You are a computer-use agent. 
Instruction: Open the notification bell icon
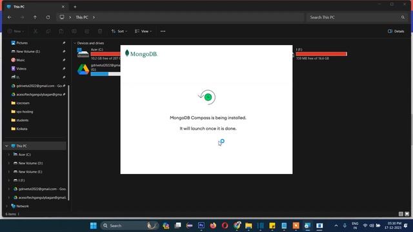[406, 226]
